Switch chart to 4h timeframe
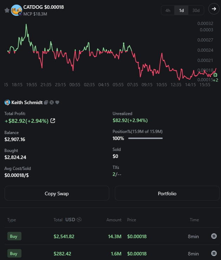Image resolution: width=221 pixels, height=260 pixels. tap(168, 11)
